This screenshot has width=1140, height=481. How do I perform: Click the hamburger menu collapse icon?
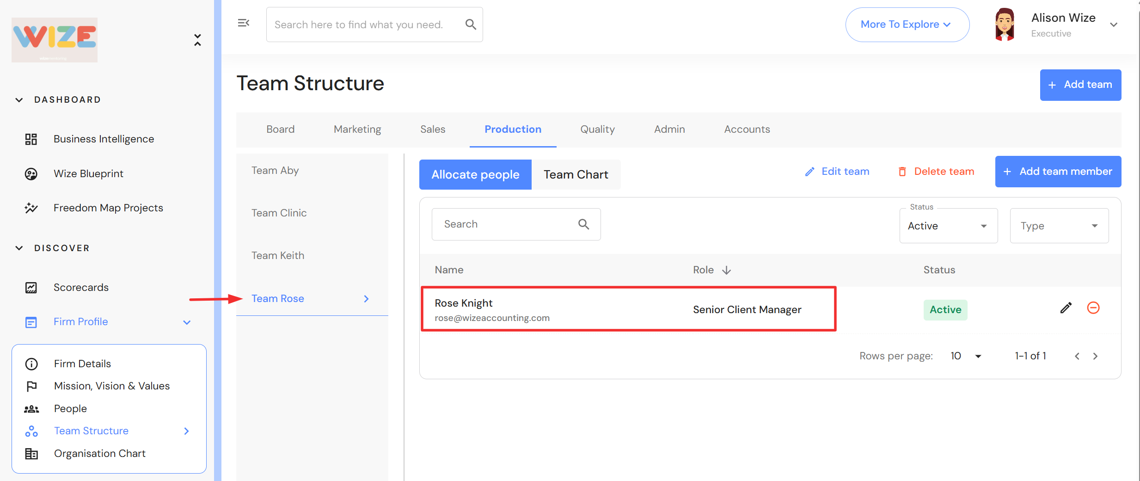tap(243, 23)
